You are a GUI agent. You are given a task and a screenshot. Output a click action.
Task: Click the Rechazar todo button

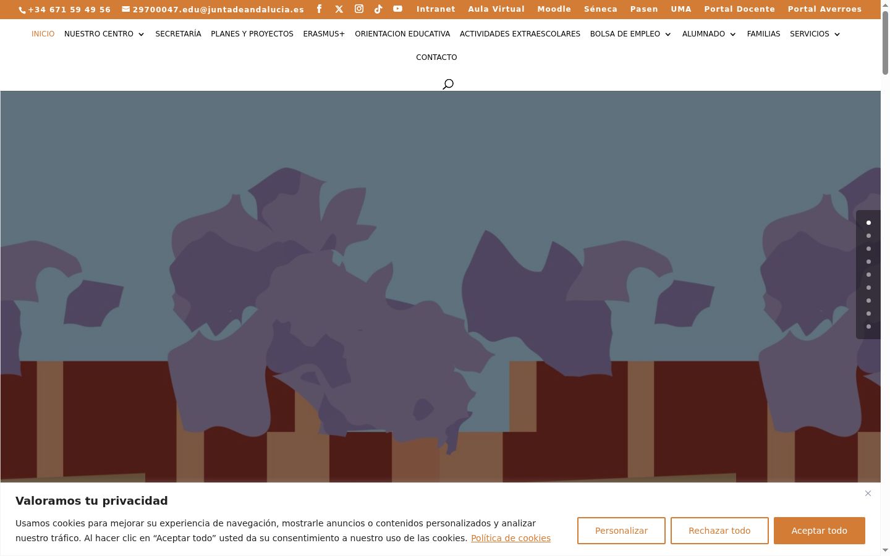point(719,531)
